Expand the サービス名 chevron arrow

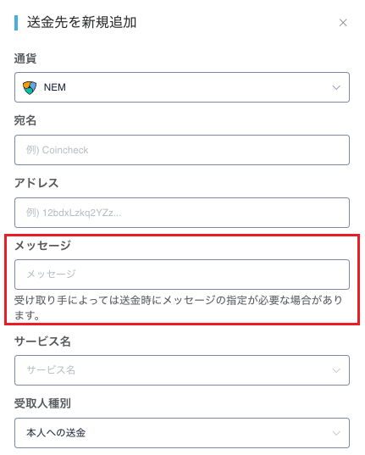click(x=336, y=370)
